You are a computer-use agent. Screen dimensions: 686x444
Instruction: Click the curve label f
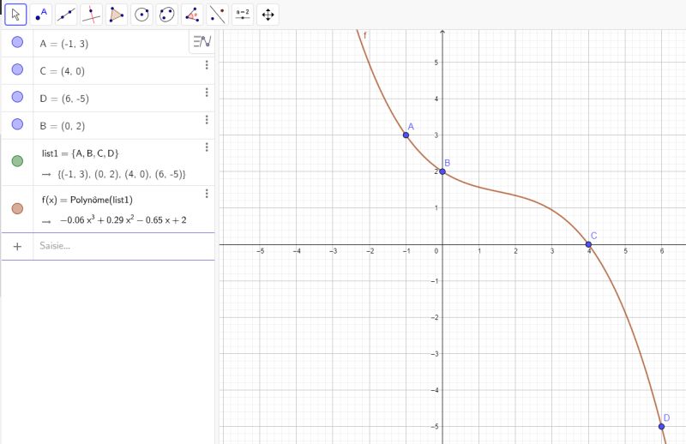coord(365,35)
